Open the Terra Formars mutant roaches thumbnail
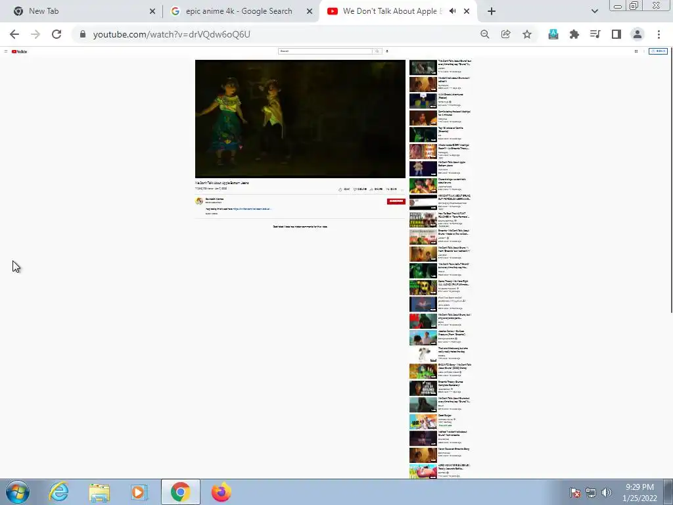Viewport: 673px width, 505px height. (x=423, y=220)
